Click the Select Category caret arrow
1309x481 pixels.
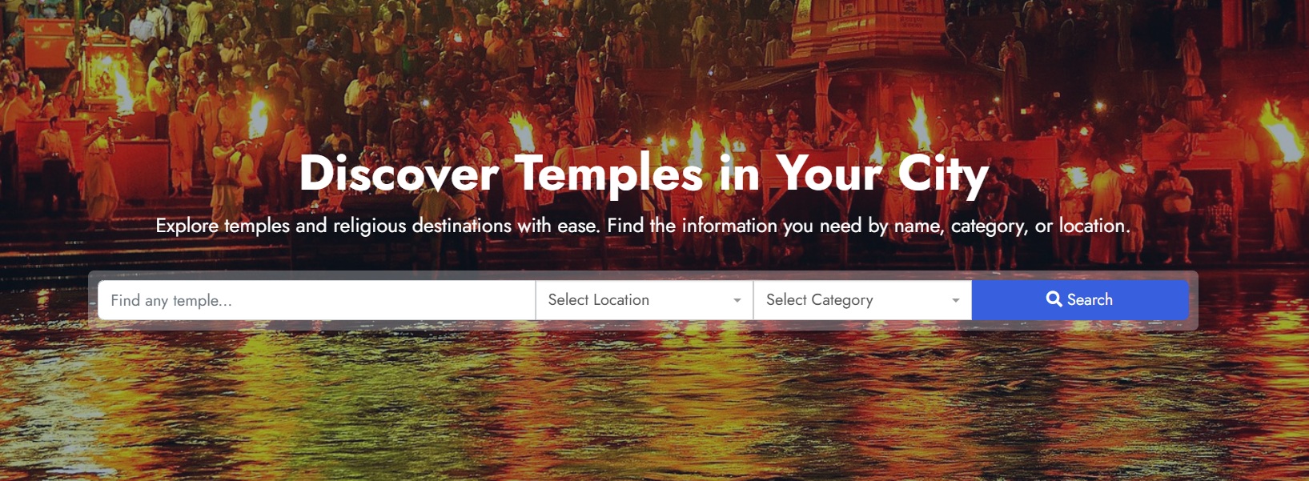click(x=955, y=301)
